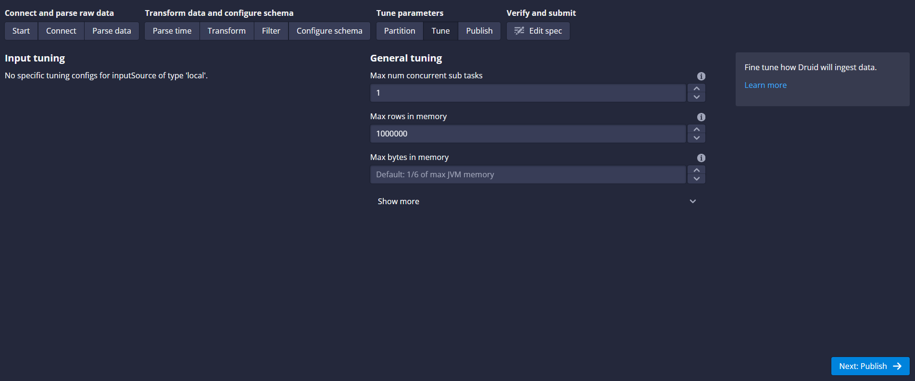
Task: Open the Learn more link
Action: (x=765, y=85)
